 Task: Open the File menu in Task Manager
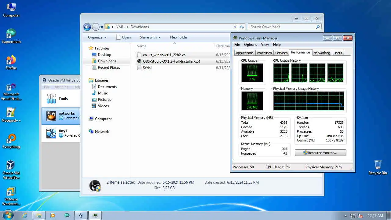tap(237, 45)
